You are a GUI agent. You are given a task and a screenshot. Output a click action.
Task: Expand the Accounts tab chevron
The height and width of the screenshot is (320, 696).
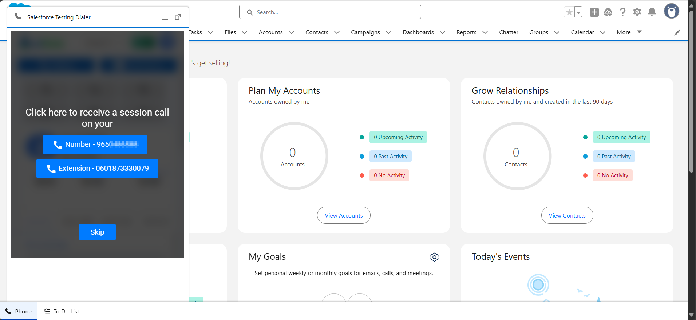pos(291,32)
